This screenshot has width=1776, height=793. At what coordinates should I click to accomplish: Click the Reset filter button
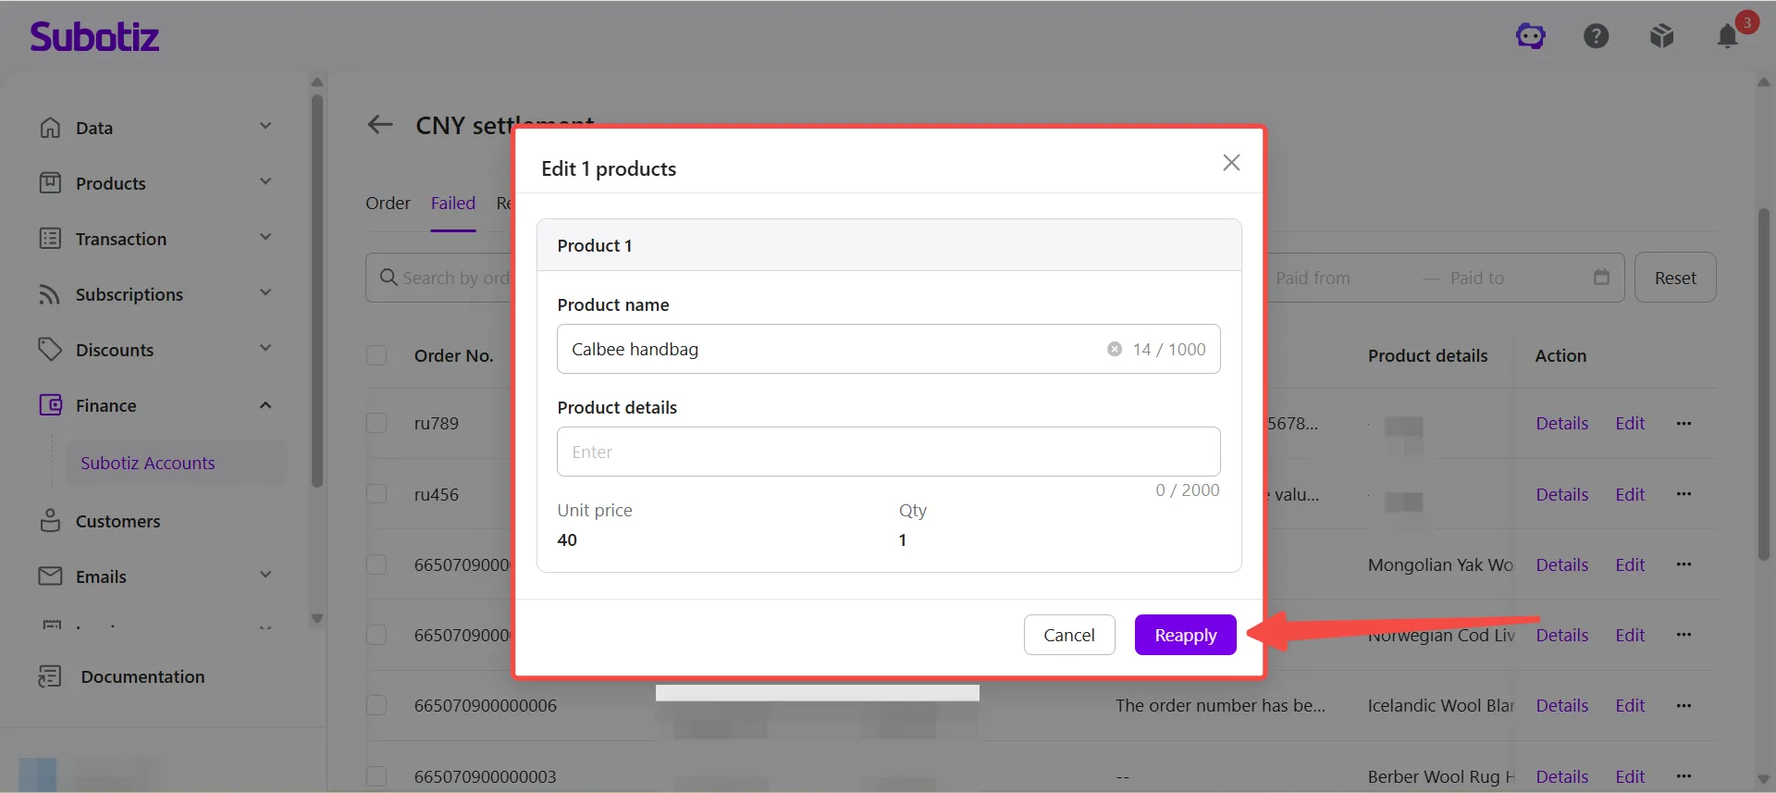point(1675,278)
